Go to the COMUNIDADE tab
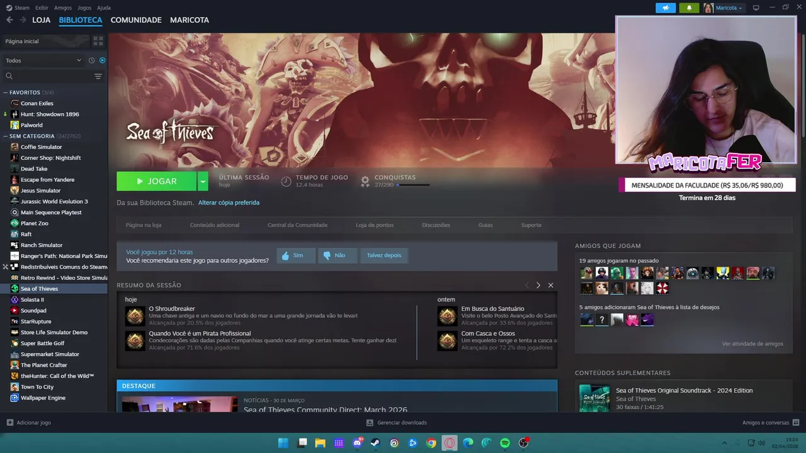The image size is (806, 453). click(x=136, y=20)
